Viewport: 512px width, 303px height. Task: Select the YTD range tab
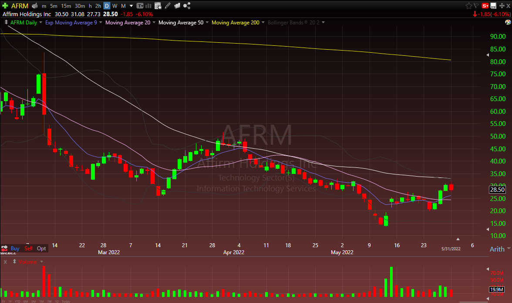pyautogui.click(x=17, y=301)
